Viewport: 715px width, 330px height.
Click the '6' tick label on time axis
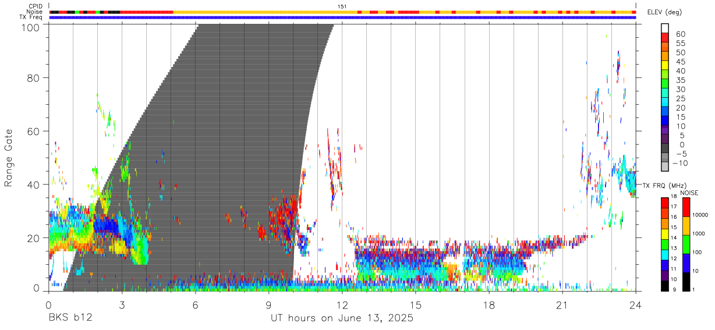click(x=195, y=304)
